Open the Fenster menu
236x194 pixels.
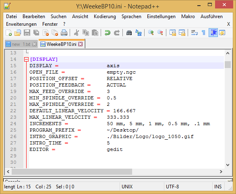click(x=50, y=24)
